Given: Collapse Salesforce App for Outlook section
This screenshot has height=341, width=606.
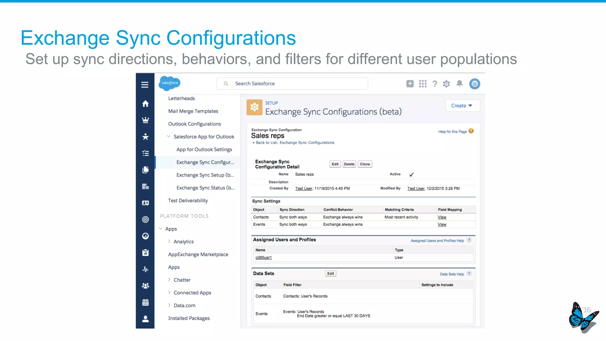Looking at the screenshot, I should pos(169,136).
